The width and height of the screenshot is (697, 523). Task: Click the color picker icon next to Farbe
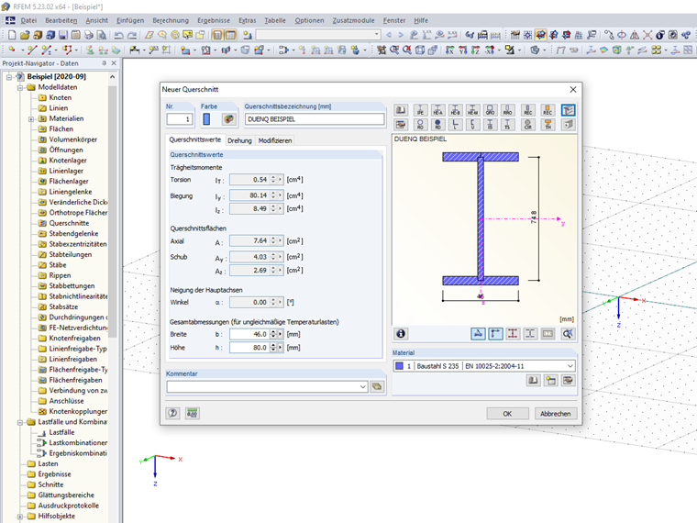[228, 119]
